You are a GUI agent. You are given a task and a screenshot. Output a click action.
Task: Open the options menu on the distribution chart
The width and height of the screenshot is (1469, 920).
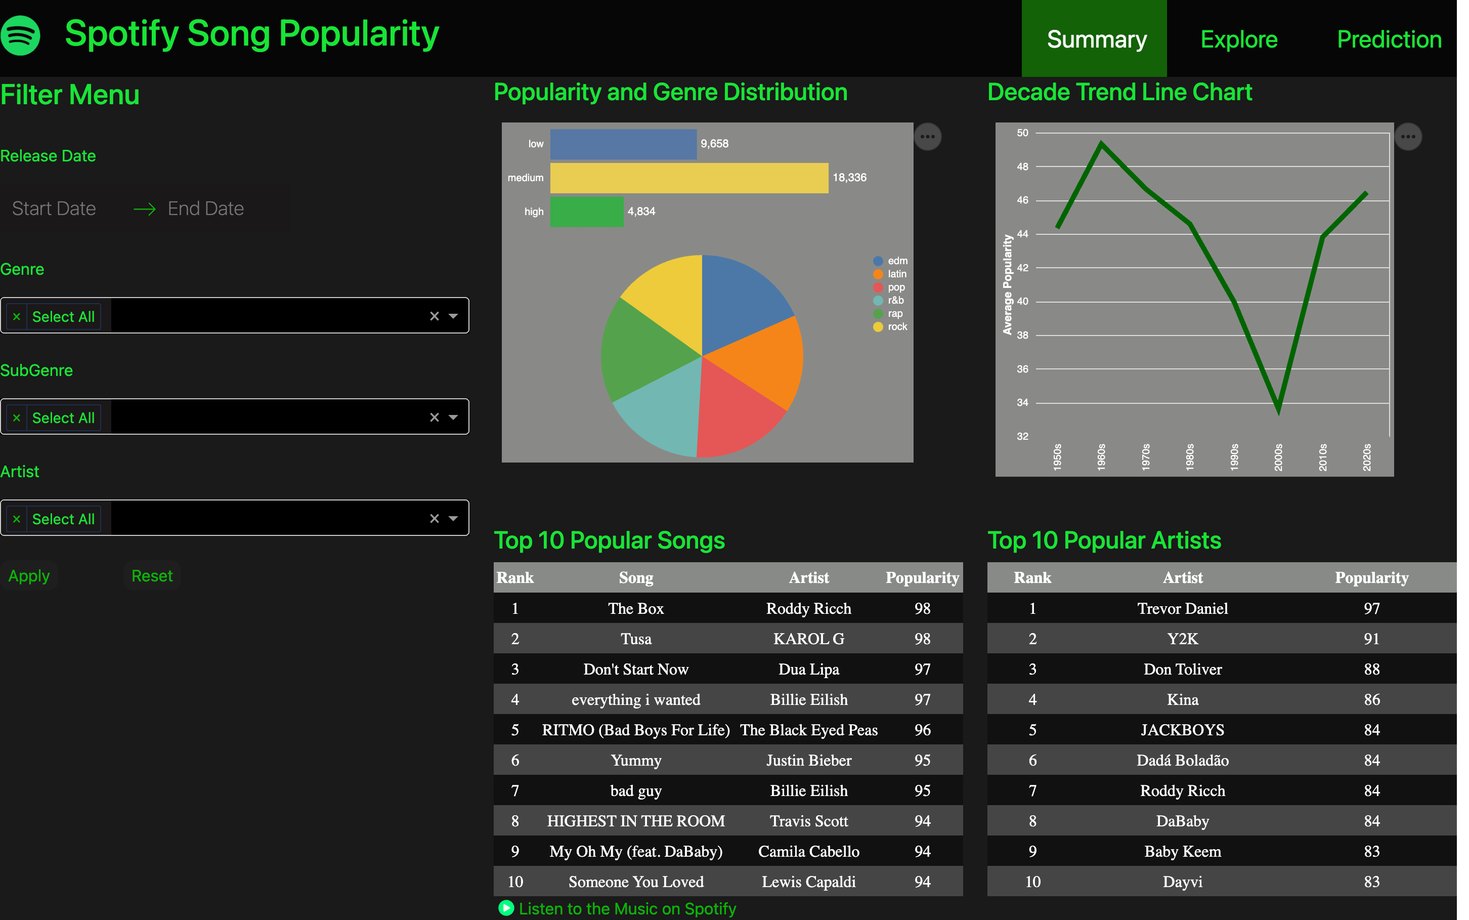tap(927, 137)
